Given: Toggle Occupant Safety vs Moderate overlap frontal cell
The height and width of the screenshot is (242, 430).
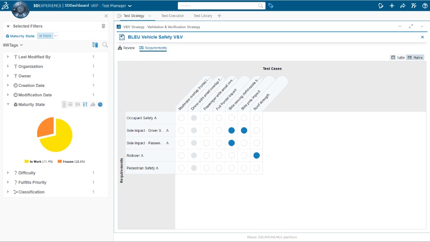Looking at the screenshot, I should click(x=181, y=118).
